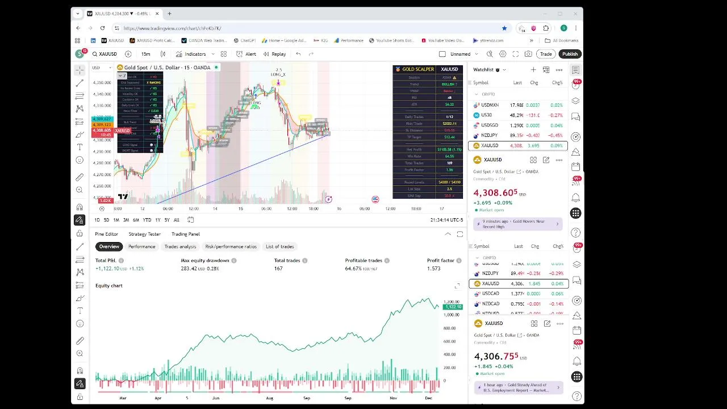This screenshot has width=727, height=409.
Task: Switch to the Pine Editor tab
Action: [x=106, y=234]
